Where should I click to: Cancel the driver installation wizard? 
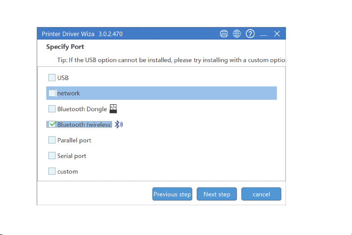coord(261,194)
